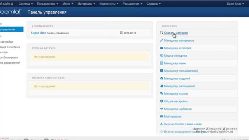Click the star icon for Версии расширений
The image size is (249, 140).
pyautogui.click(x=161, y=131)
